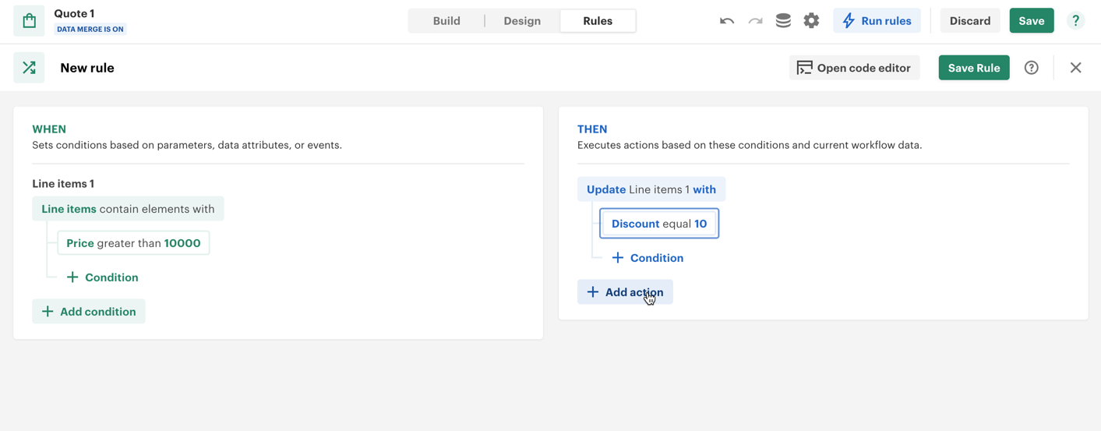Click Add condition in WHEN panel
Screen dimensions: 1101x431
coord(89,312)
